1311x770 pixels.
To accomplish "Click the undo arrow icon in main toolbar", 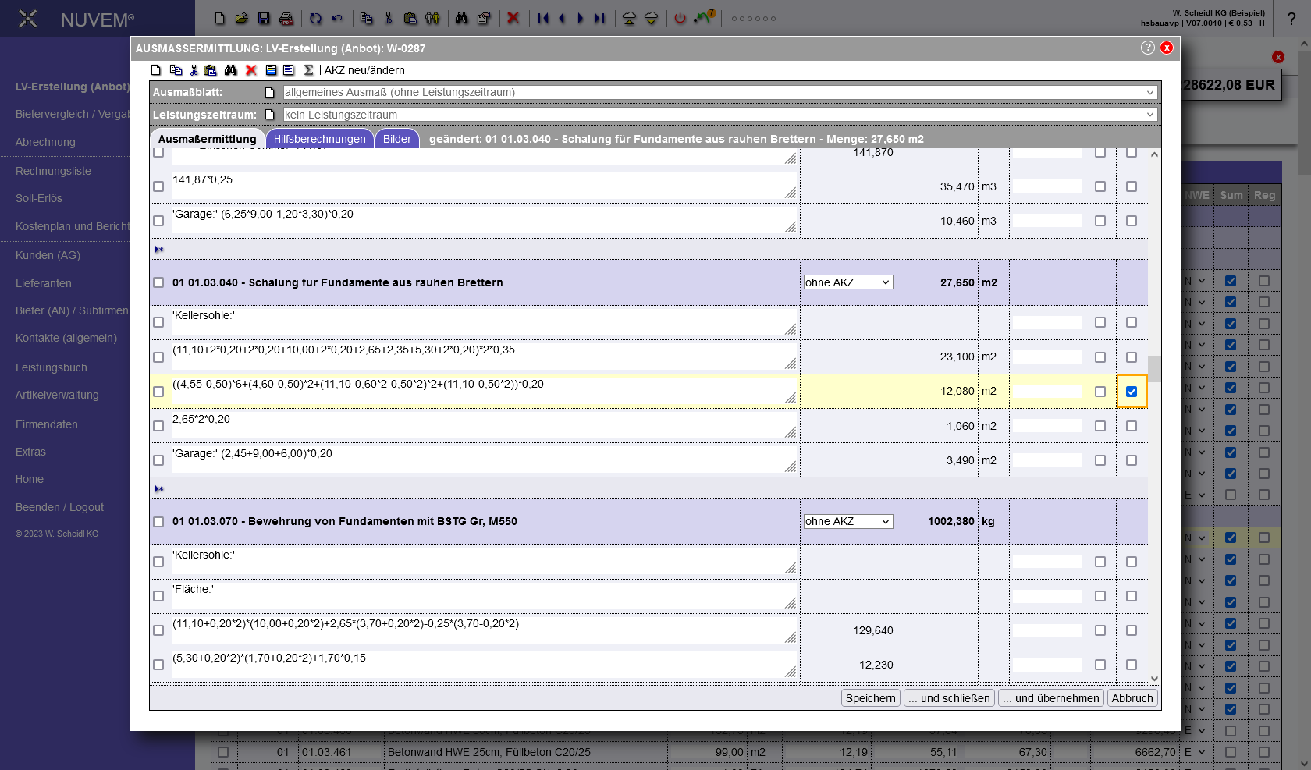I will click(337, 18).
